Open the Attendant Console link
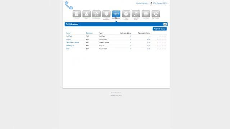 coord(142,3)
